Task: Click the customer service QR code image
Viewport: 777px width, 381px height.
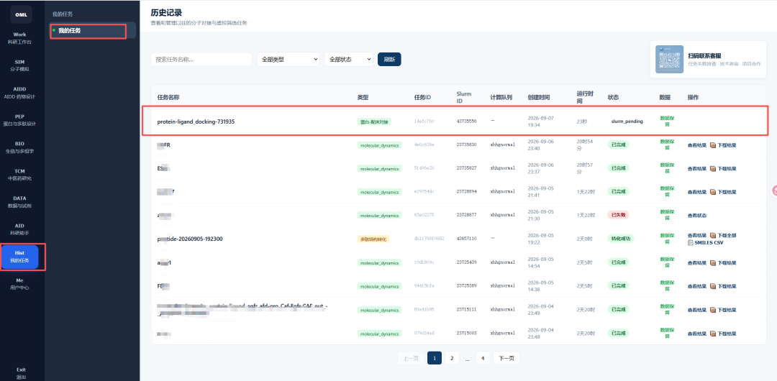Action: (669, 60)
